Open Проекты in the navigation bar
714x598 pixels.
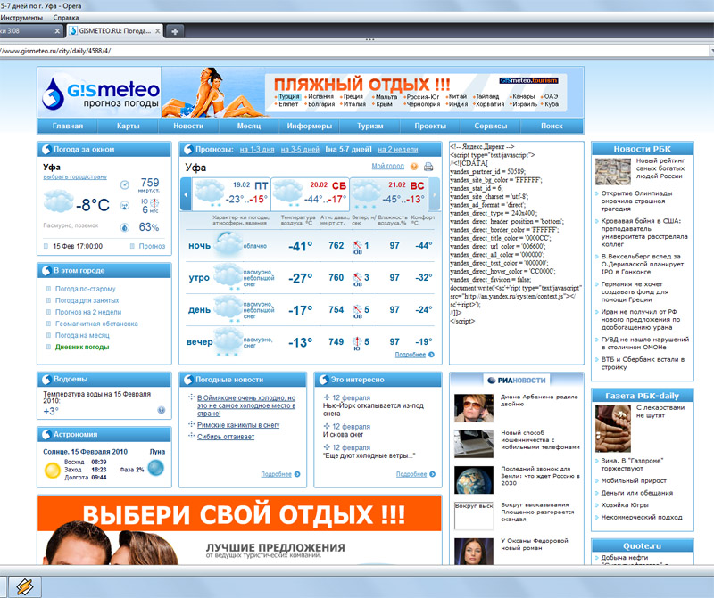coord(430,126)
